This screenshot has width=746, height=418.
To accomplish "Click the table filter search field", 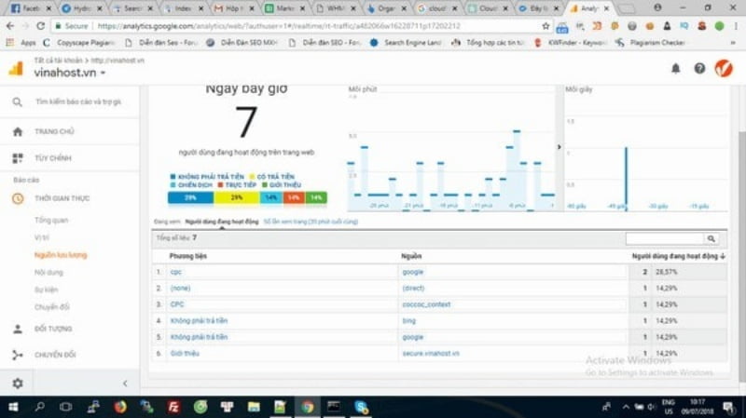I will (664, 238).
